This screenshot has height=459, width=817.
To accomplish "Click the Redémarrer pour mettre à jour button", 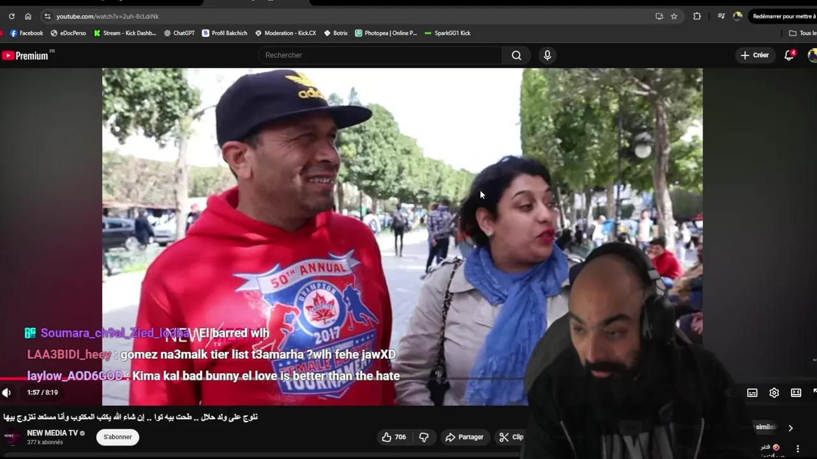I will 783,16.
